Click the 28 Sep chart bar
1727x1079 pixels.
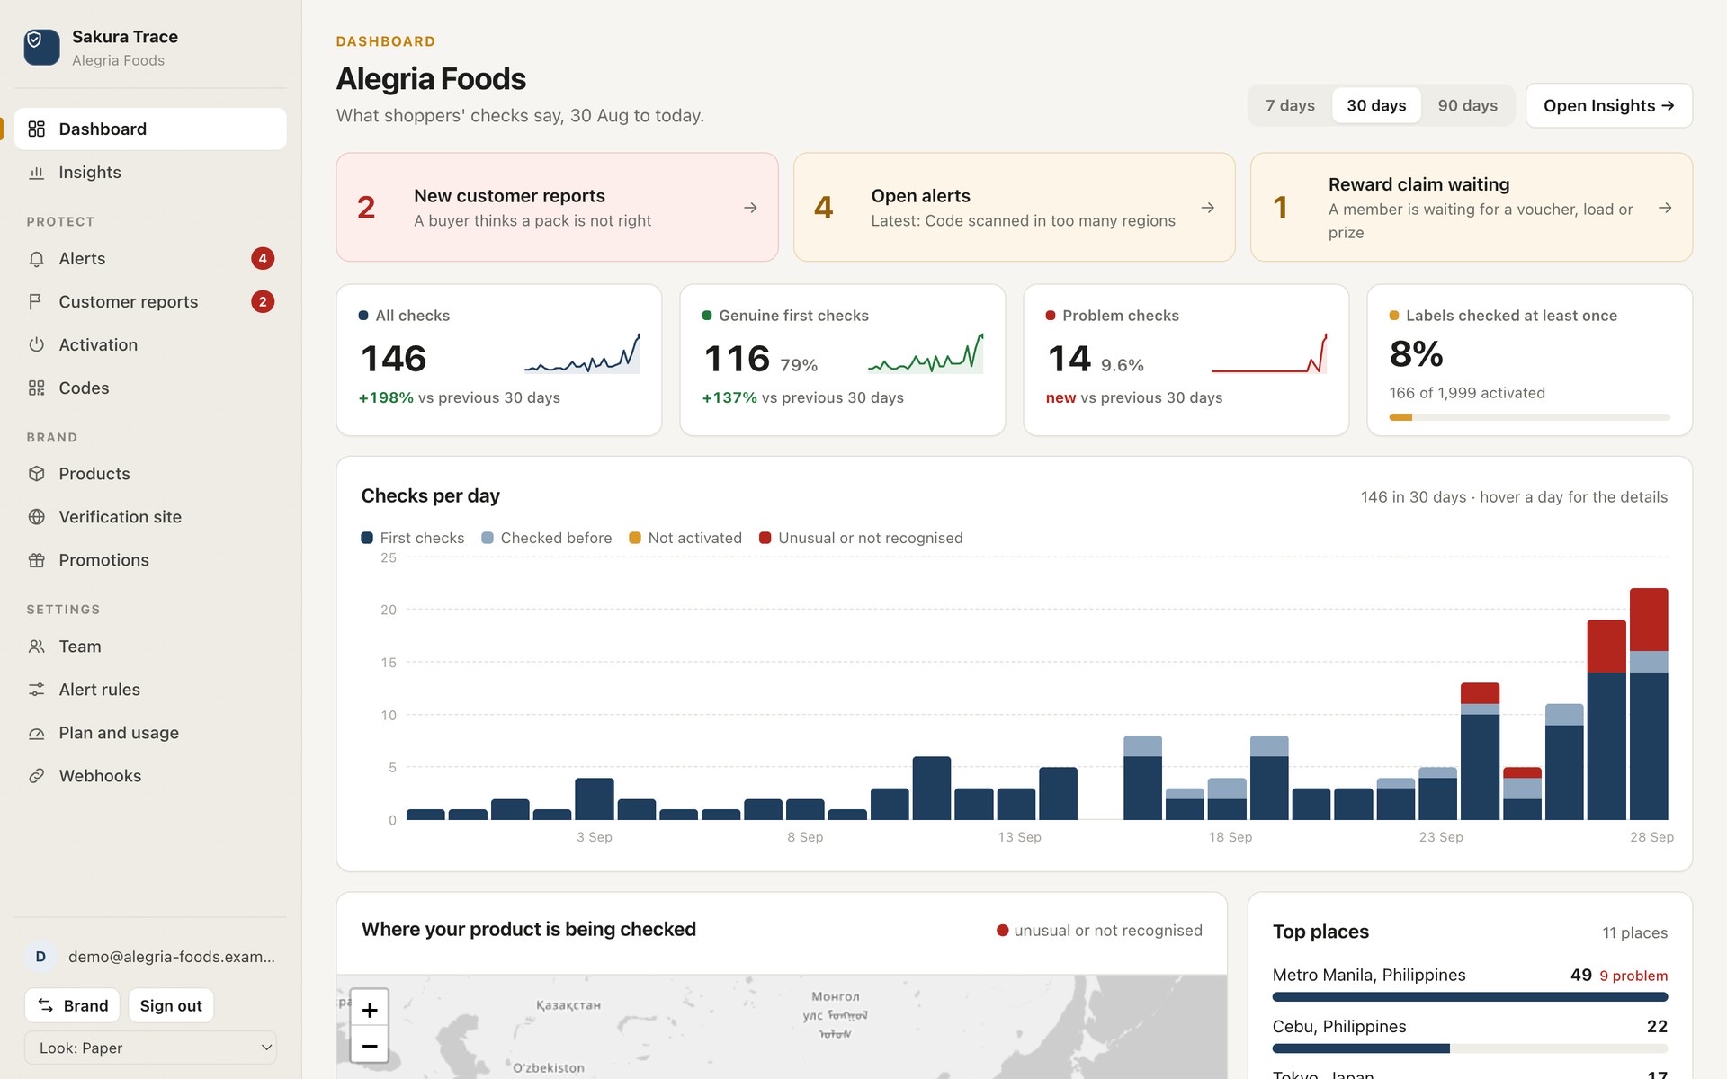click(x=1649, y=704)
